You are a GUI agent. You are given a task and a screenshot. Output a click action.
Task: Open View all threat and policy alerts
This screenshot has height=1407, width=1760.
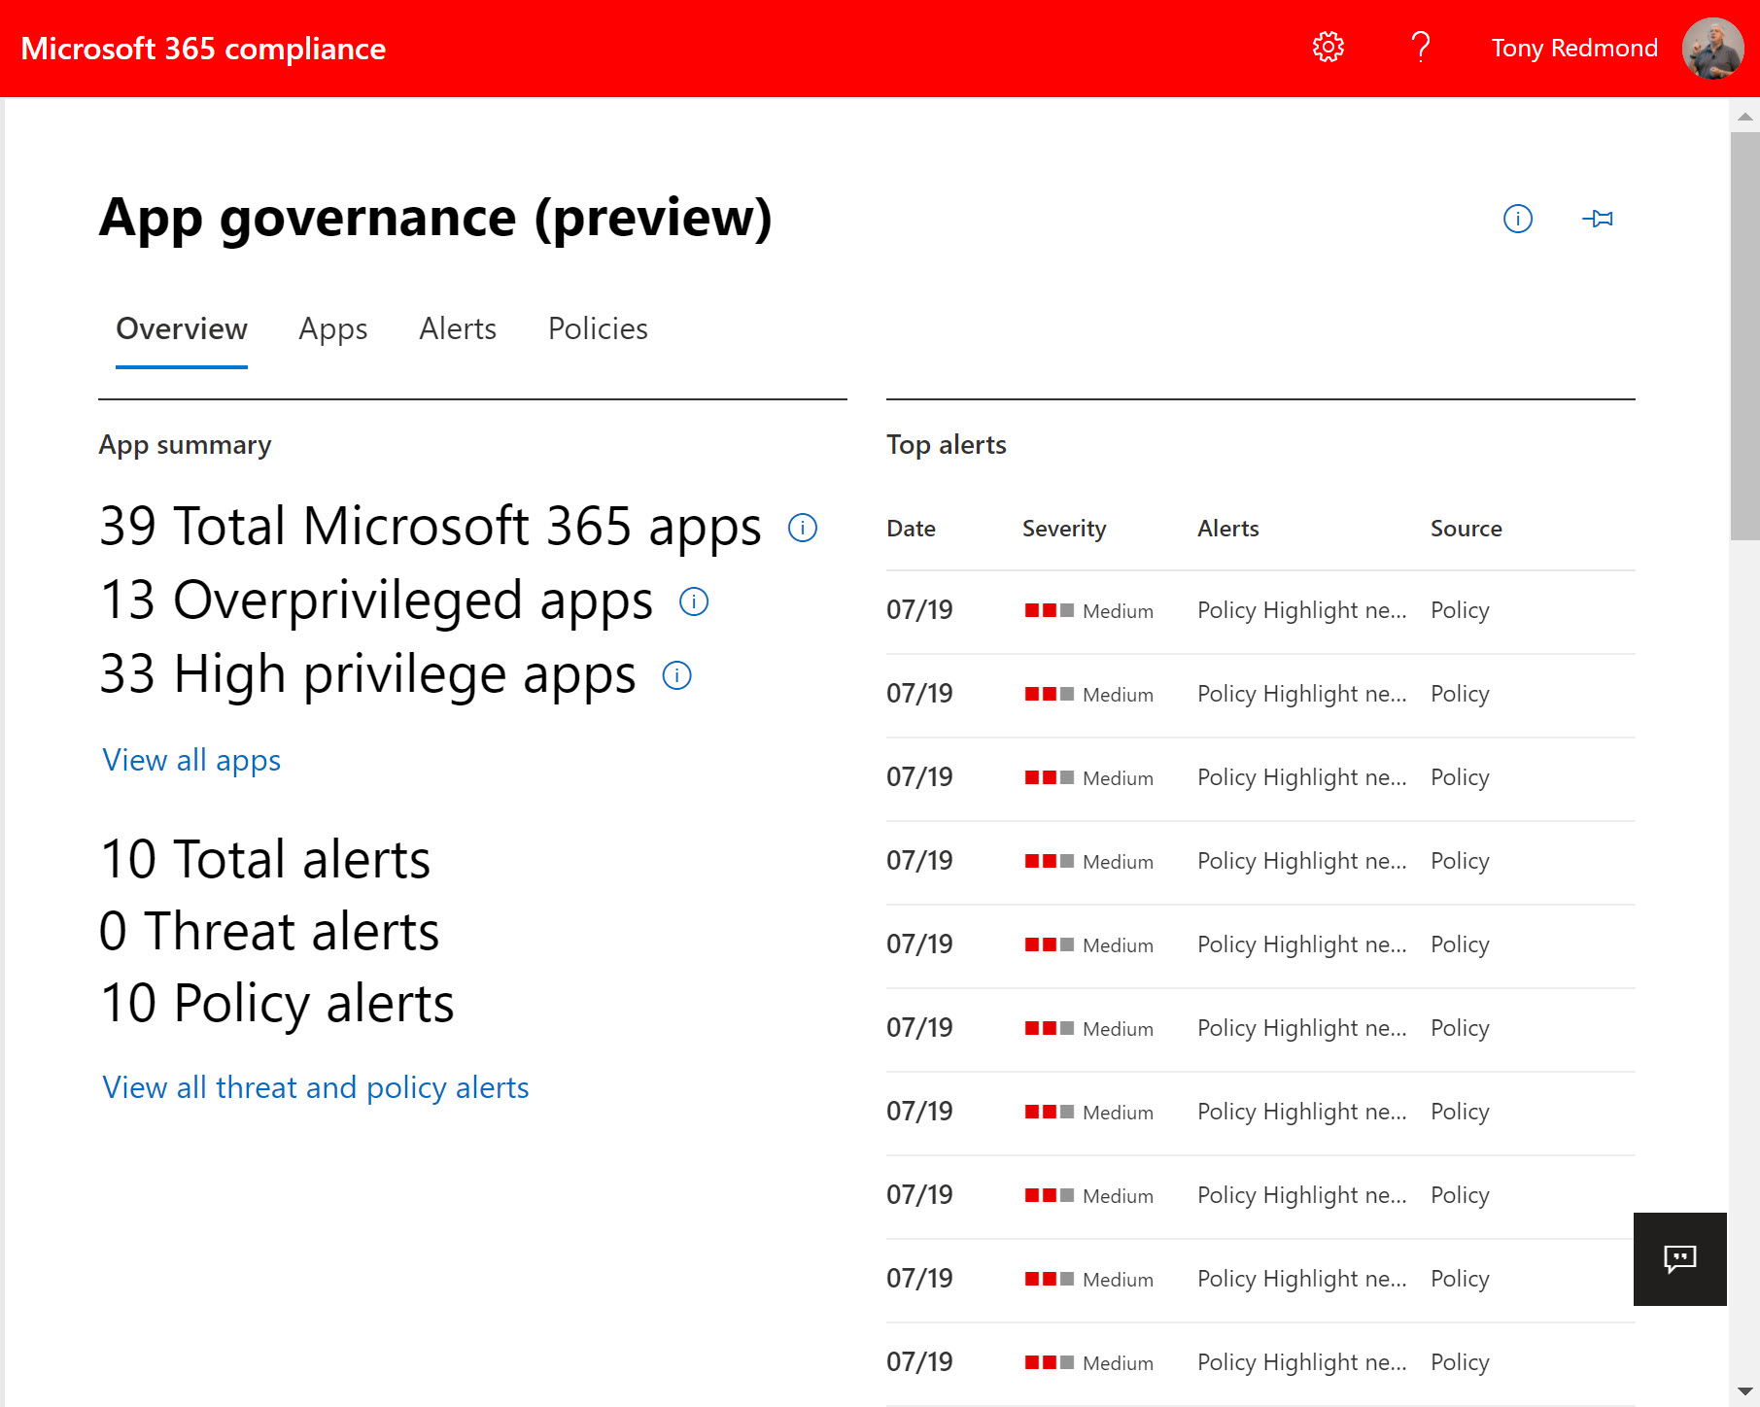click(x=316, y=1087)
